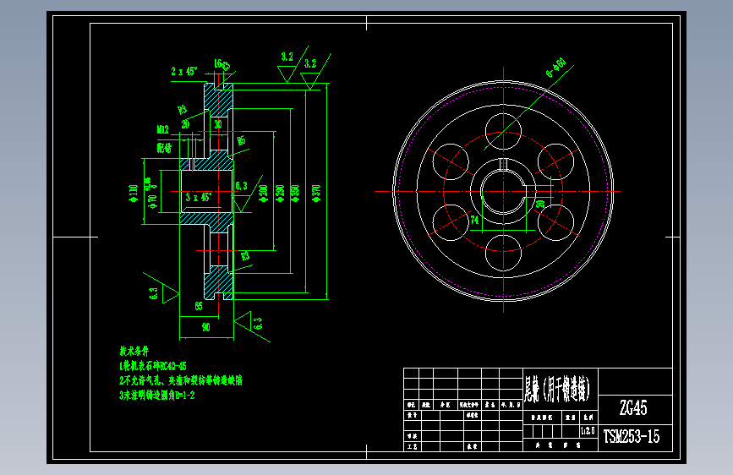Select the "16" groove width dimension
This screenshot has width=733, height=475.
(218, 63)
